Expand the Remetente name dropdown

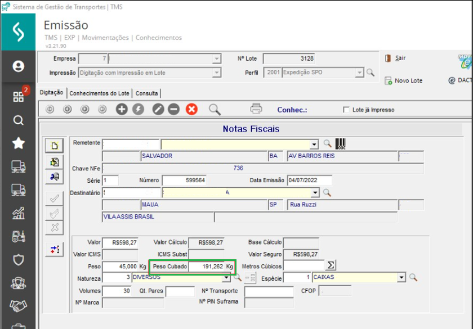tap(314, 145)
